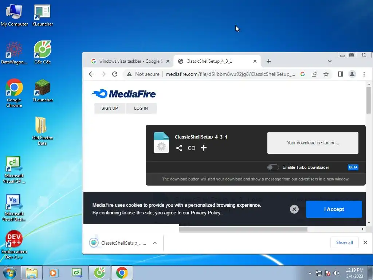Viewport: 373px width, 280px height.
Task: Toggle Enable Turbo Downloader switch
Action: tap(273, 167)
